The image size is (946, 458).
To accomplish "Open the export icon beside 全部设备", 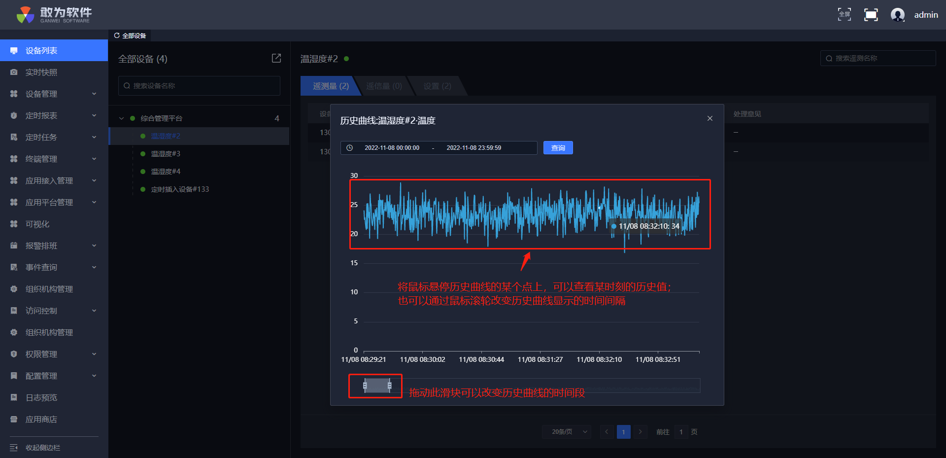I will click(276, 59).
